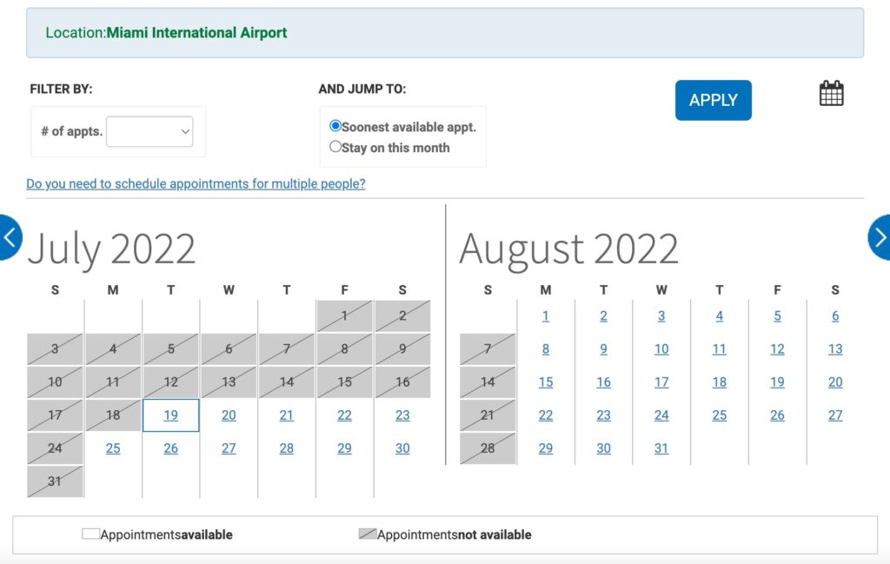Pick July 25 as appointment date
Image resolution: width=890 pixels, height=564 pixels.
(x=112, y=448)
